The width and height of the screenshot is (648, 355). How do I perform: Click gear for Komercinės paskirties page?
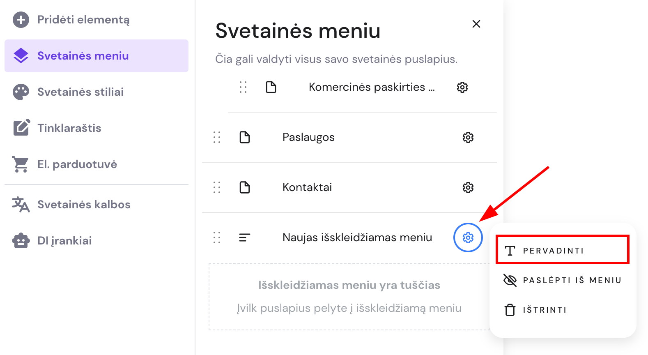pos(462,87)
